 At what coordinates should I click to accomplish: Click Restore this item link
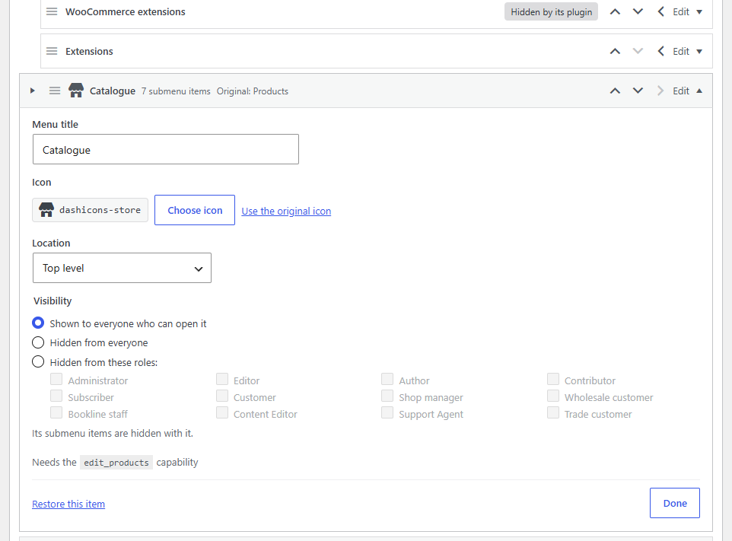(x=68, y=504)
